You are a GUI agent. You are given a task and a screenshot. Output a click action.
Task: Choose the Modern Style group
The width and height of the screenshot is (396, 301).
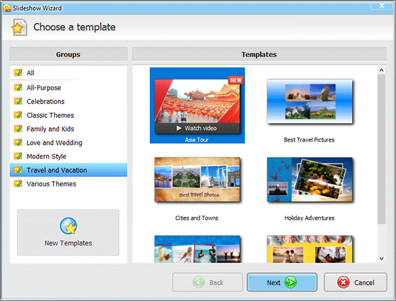(68, 157)
